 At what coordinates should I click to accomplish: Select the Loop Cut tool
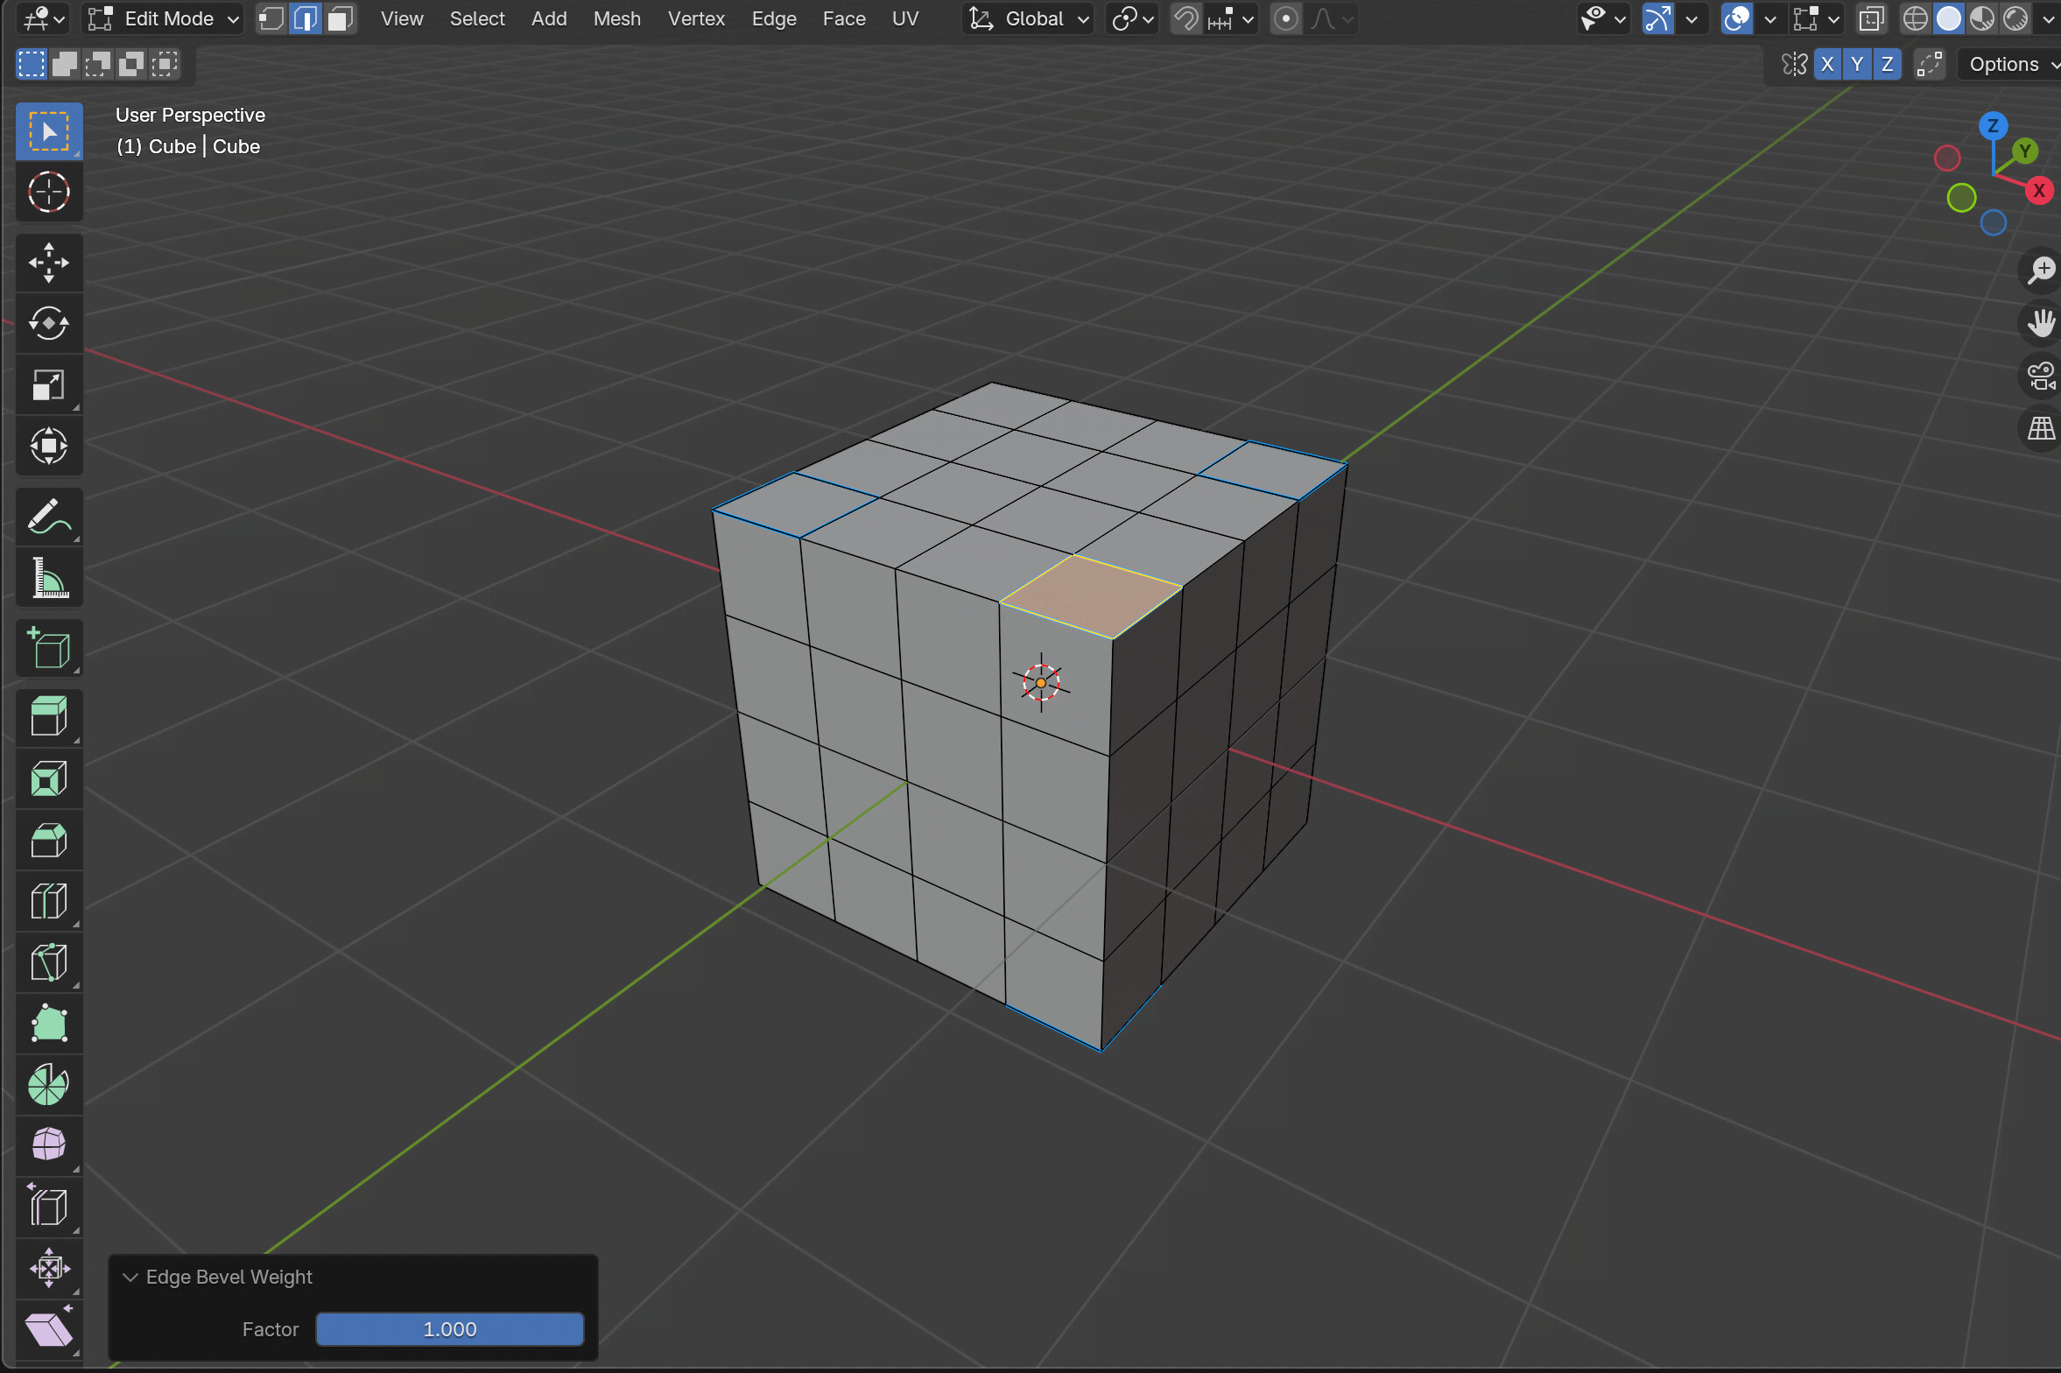[49, 902]
